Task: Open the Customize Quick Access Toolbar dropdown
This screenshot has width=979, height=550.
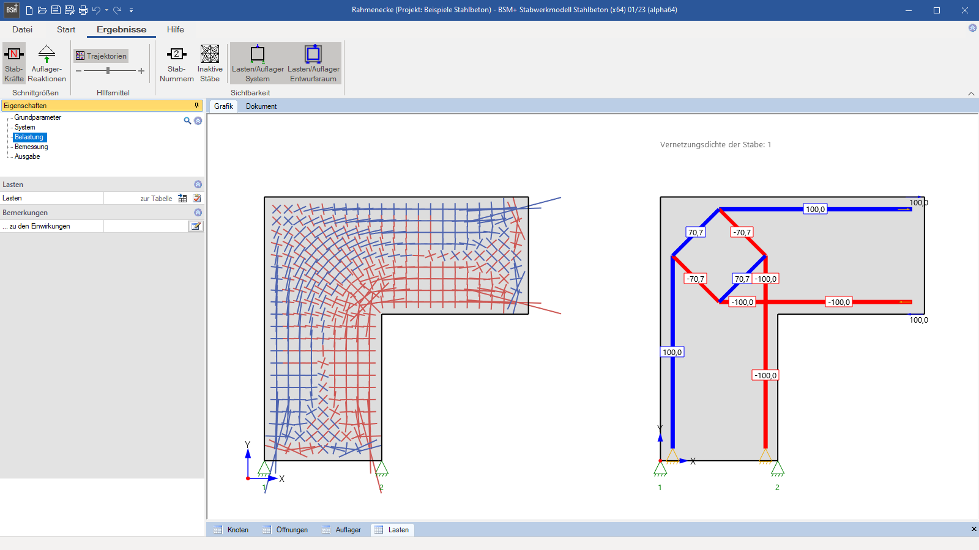Action: [x=131, y=10]
